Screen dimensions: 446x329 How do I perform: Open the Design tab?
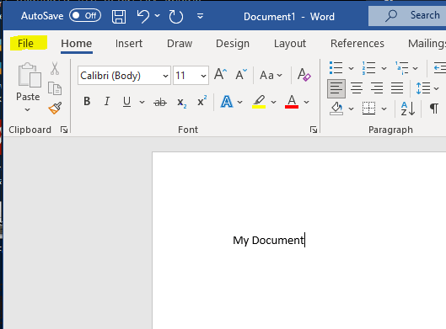(233, 44)
